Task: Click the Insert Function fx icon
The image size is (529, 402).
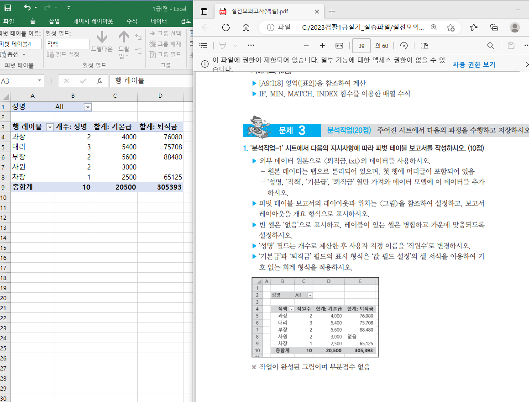Action: (x=99, y=81)
